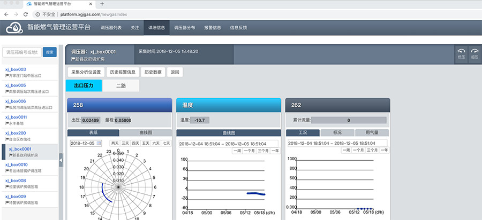Open the 调压器列表 menu
The image size is (482, 220).
point(111,28)
